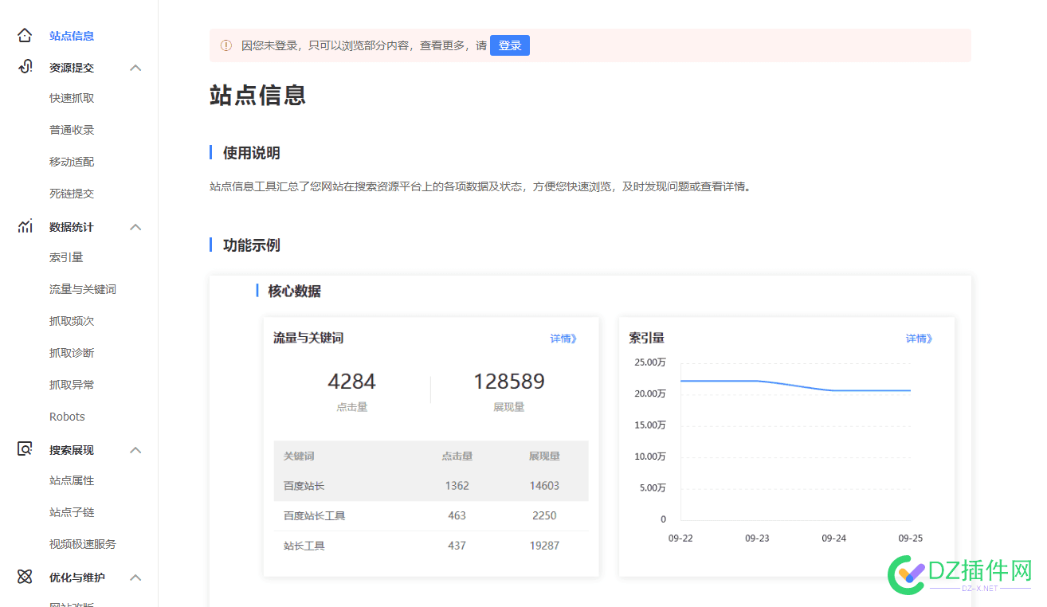Image resolution: width=1047 pixels, height=607 pixels.
Task: Click the blue line in 索引量 chart
Action: tap(795, 386)
